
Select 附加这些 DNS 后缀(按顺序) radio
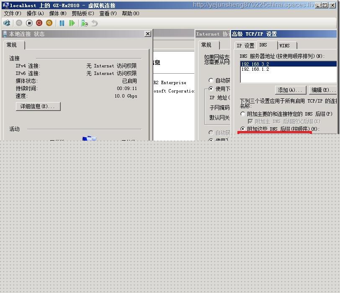(242, 129)
